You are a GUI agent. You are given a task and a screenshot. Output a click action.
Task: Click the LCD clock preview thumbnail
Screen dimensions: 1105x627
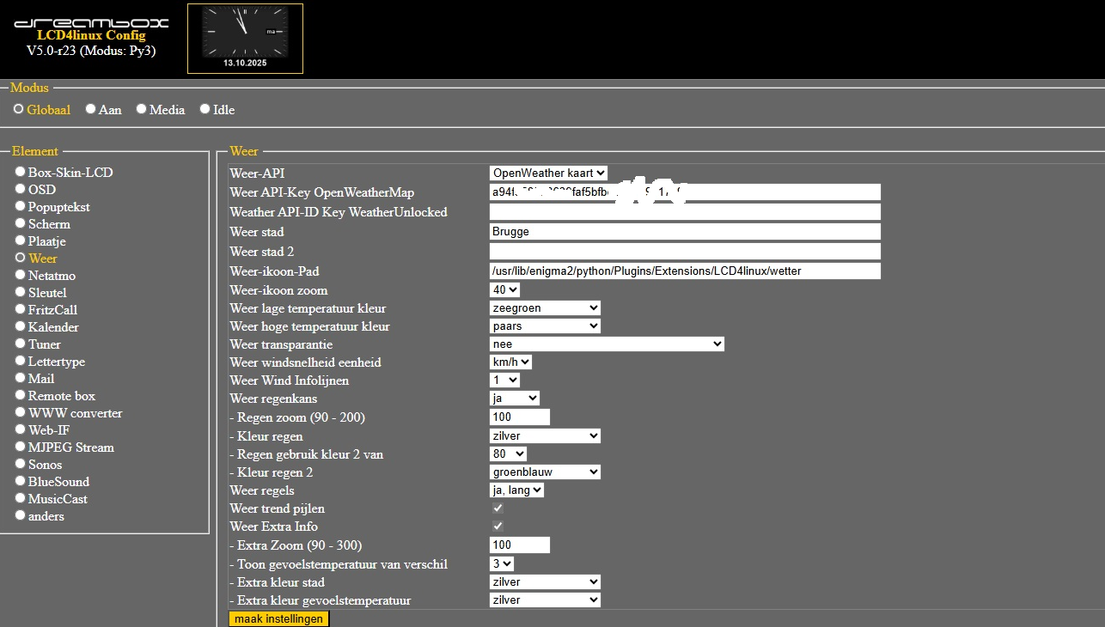[x=245, y=39]
